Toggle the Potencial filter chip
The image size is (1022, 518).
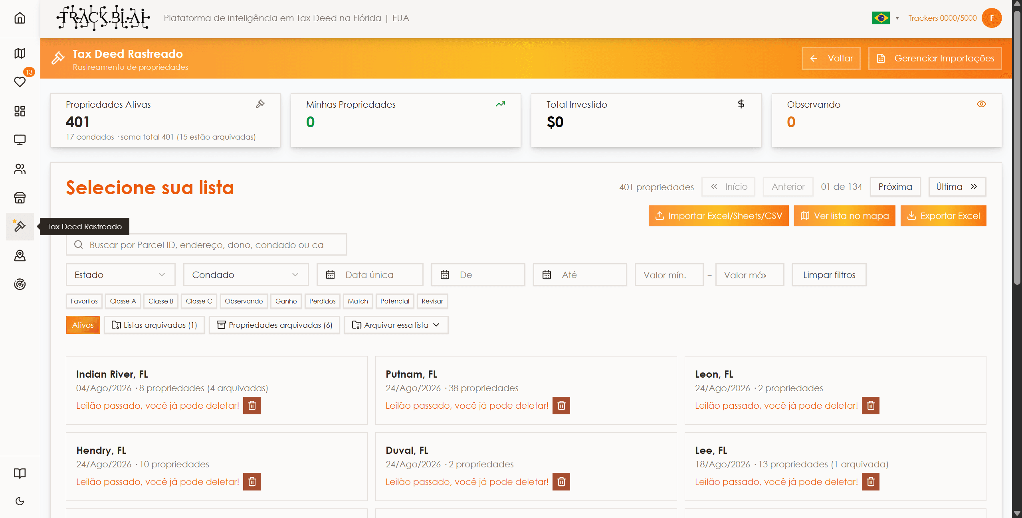[394, 301]
